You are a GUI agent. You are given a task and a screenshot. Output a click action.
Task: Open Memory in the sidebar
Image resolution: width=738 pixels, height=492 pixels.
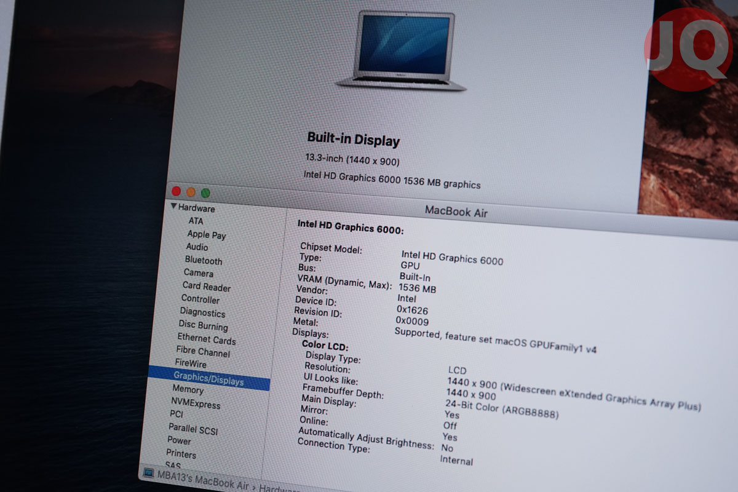click(x=188, y=389)
